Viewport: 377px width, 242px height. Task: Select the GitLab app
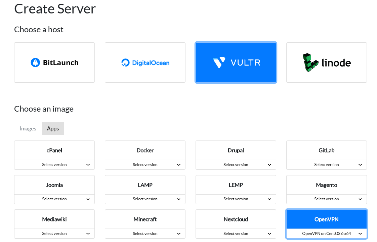click(x=327, y=150)
